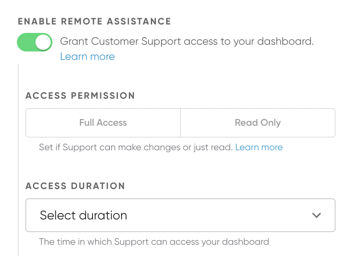Follow the Learn more link about permissions
The image size is (355, 265).
(x=259, y=147)
